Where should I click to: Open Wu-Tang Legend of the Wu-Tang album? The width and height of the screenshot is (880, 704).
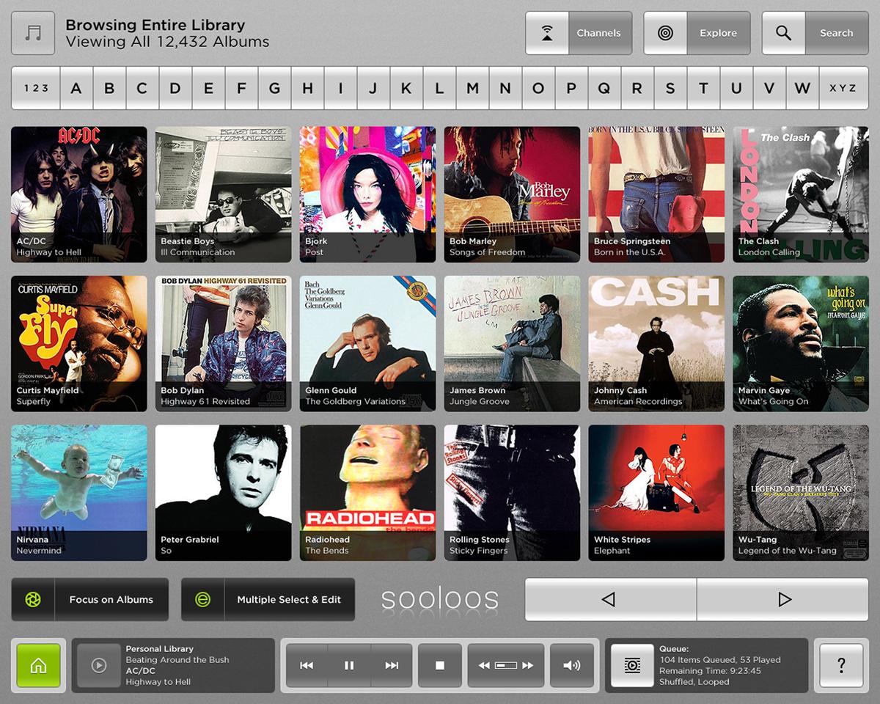[801, 493]
